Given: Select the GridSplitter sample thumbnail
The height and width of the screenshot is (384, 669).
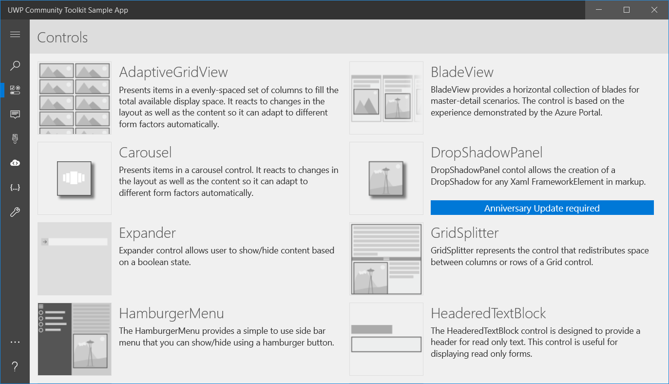Looking at the screenshot, I should (386, 259).
